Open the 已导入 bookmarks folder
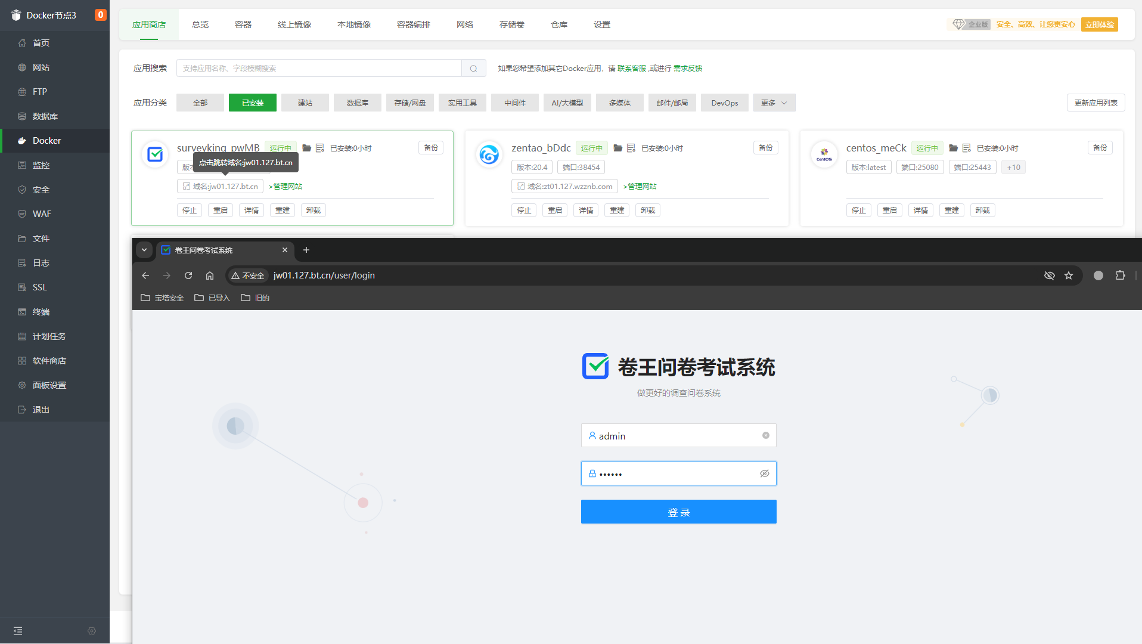The width and height of the screenshot is (1142, 644). tap(212, 298)
